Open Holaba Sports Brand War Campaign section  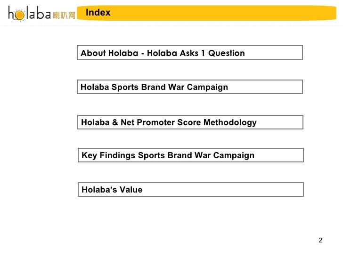click(190, 87)
